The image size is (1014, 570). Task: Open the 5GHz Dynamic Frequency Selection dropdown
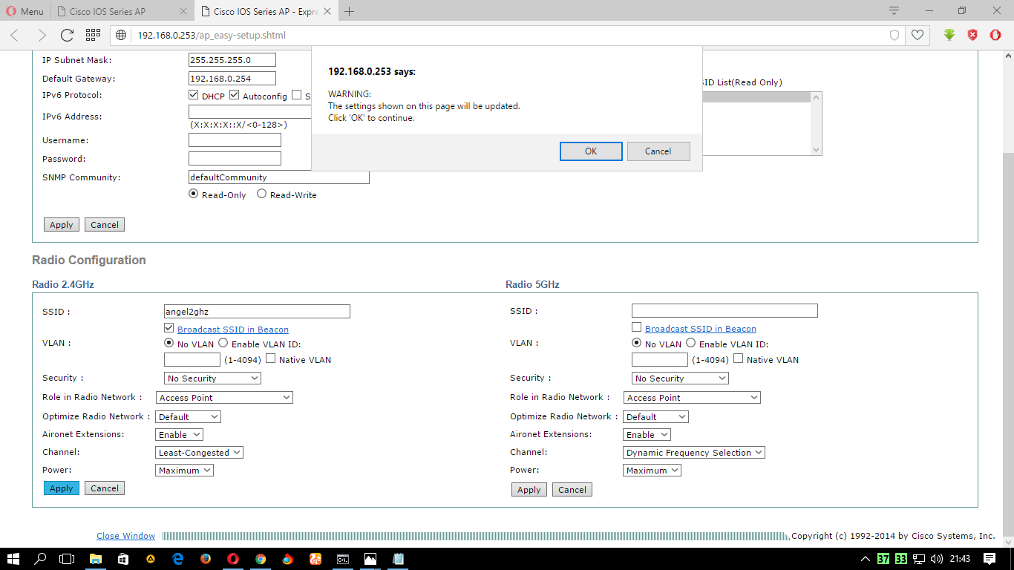coord(694,453)
